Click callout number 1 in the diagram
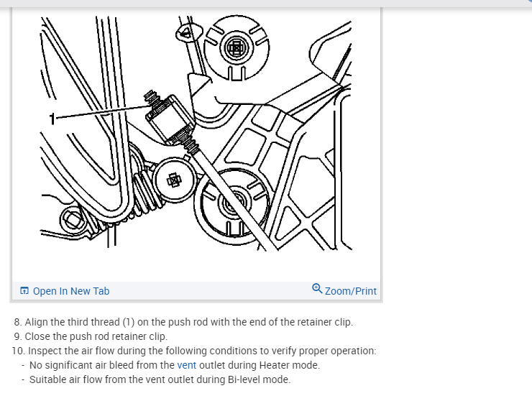 [52, 119]
